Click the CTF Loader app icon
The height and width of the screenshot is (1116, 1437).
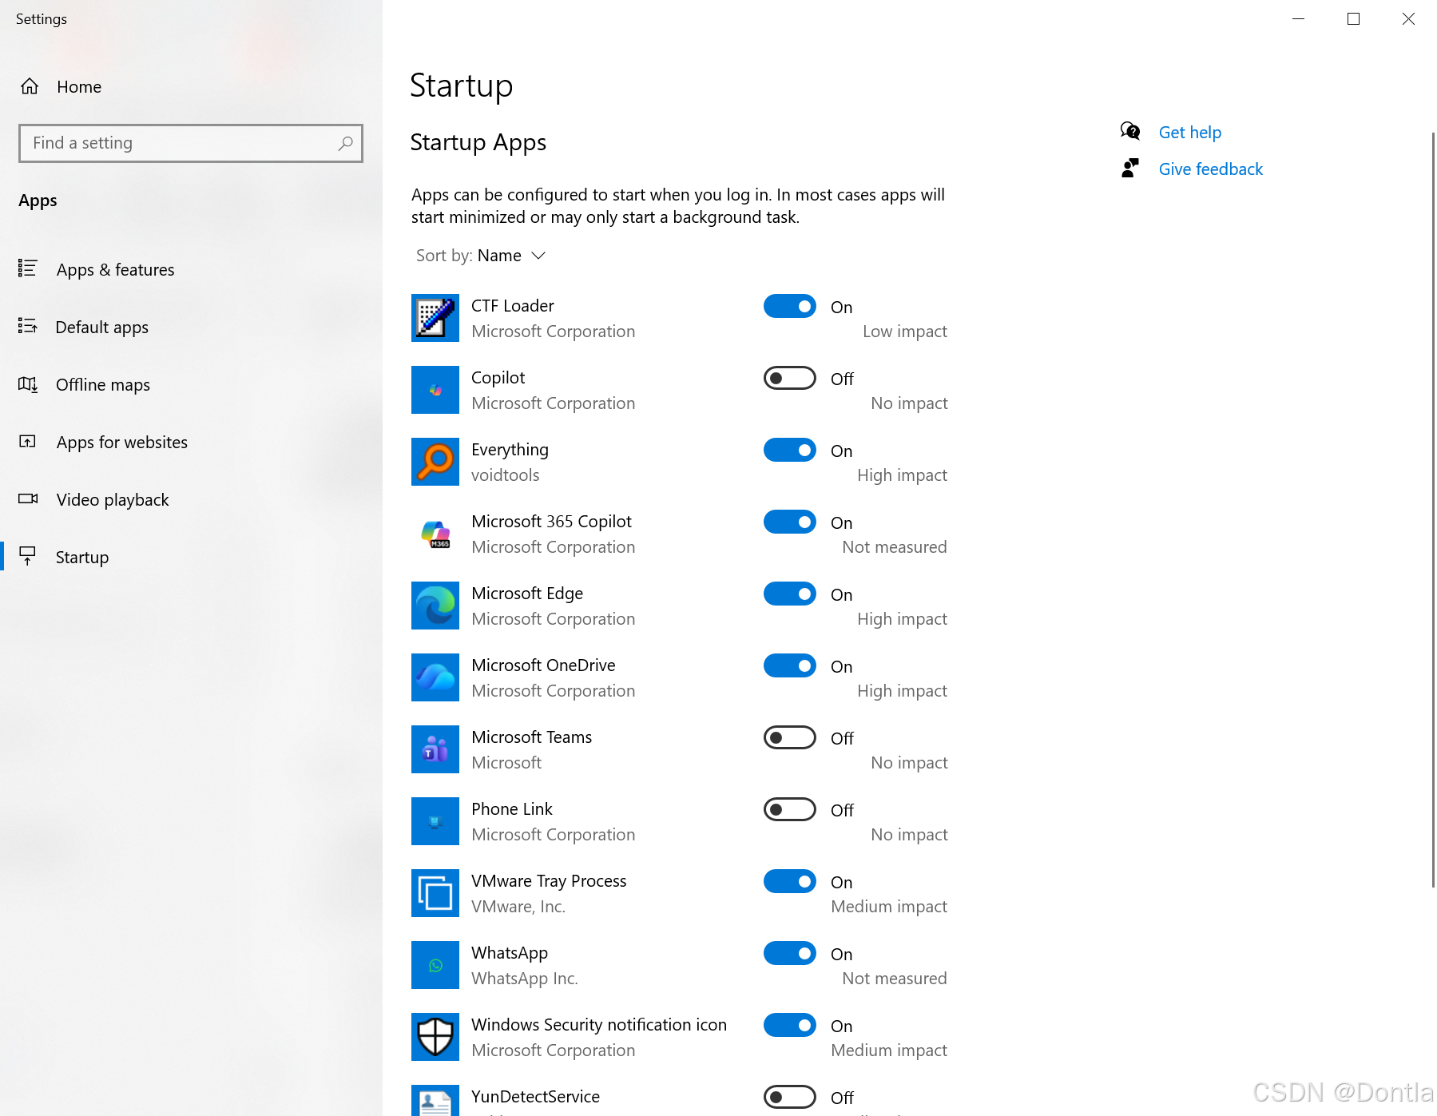pyautogui.click(x=435, y=318)
